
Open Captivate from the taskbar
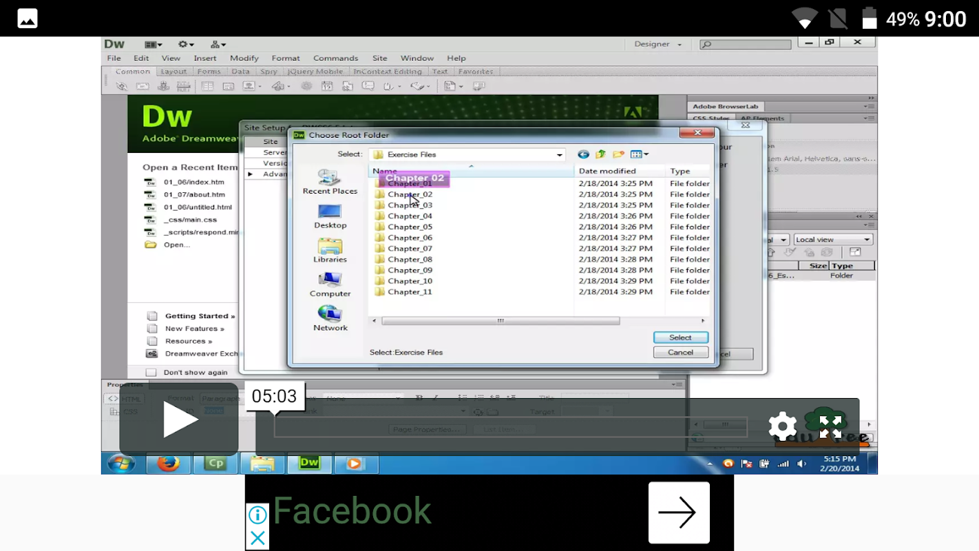[215, 464]
